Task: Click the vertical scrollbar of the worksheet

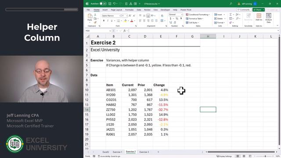Action: [279, 91]
